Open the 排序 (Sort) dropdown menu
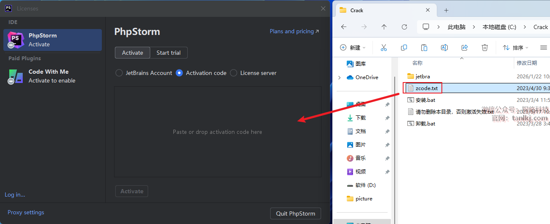This screenshot has width=550, height=224. (x=515, y=48)
